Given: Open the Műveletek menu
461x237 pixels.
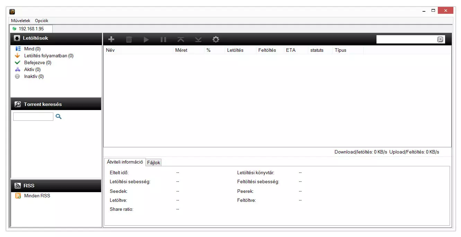Looking at the screenshot, I should (x=21, y=21).
